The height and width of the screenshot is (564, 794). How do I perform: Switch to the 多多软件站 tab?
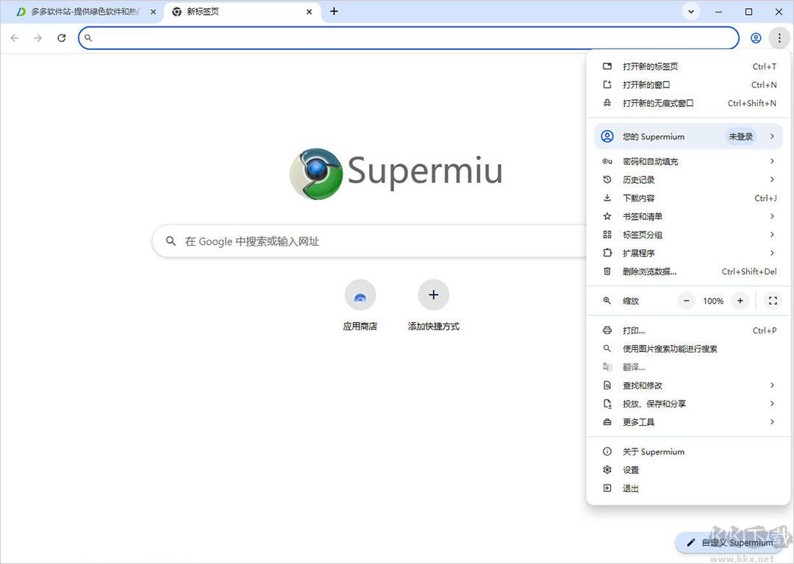(x=86, y=12)
